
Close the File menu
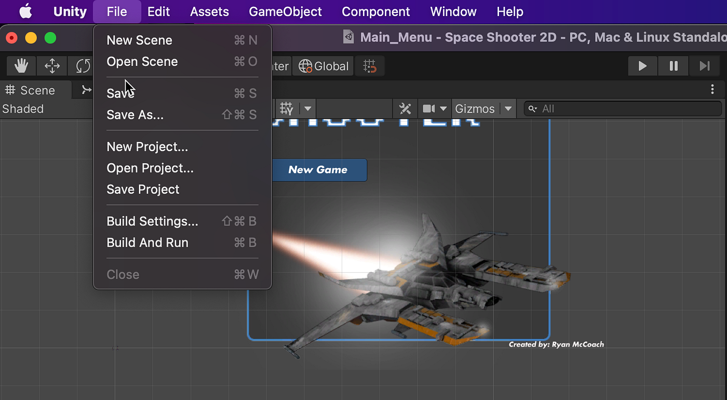tap(117, 11)
